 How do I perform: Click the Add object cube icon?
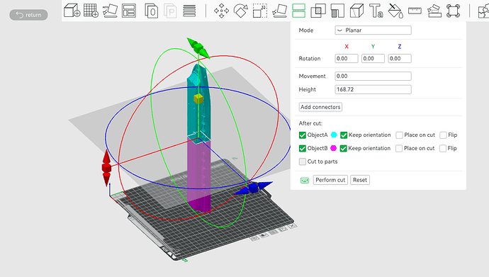coord(72,11)
